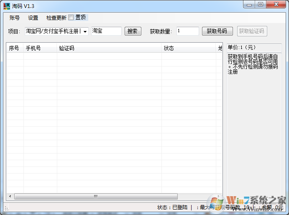Enable the 置顶 always-on-top checkbox
The image size is (289, 215).
coord(71,18)
